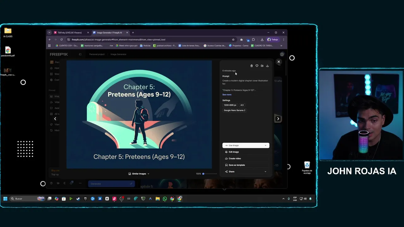
Task: Adjust the 100% zoom slider
Action: point(210,174)
